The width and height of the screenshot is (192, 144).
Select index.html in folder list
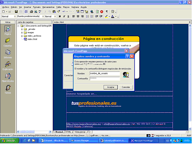[x=32, y=39]
